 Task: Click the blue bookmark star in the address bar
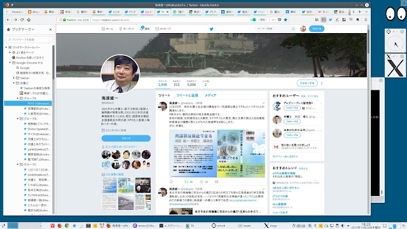286,20
